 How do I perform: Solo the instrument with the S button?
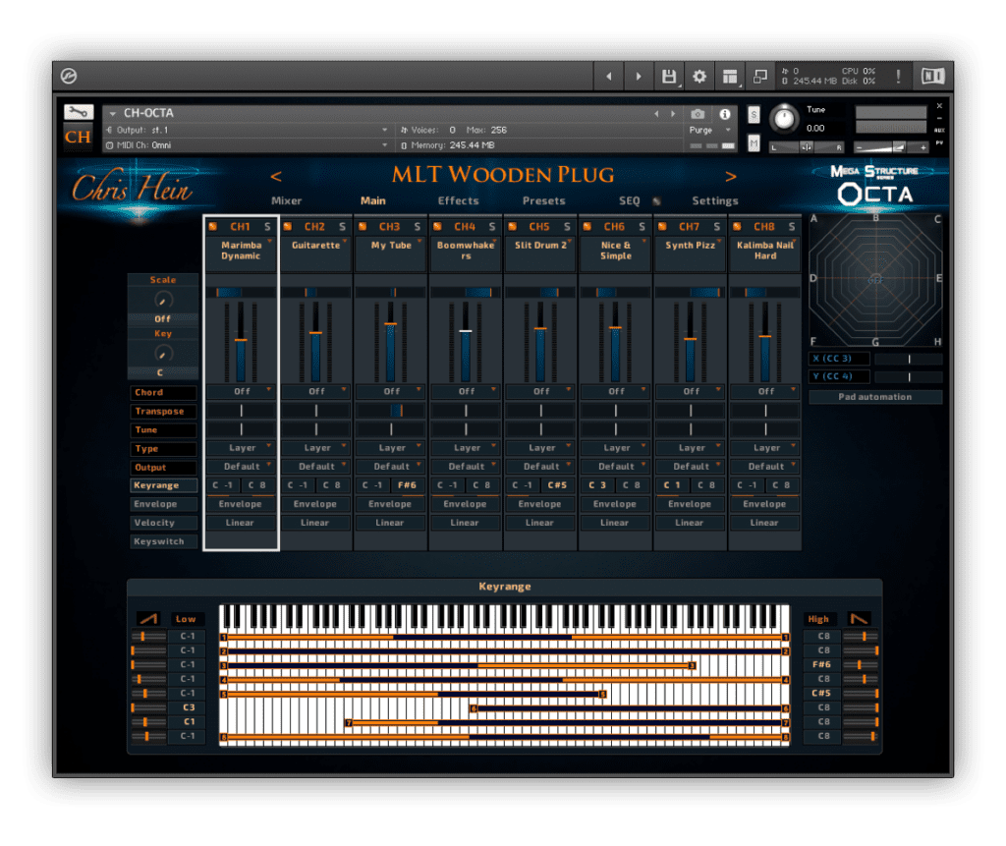tap(754, 115)
